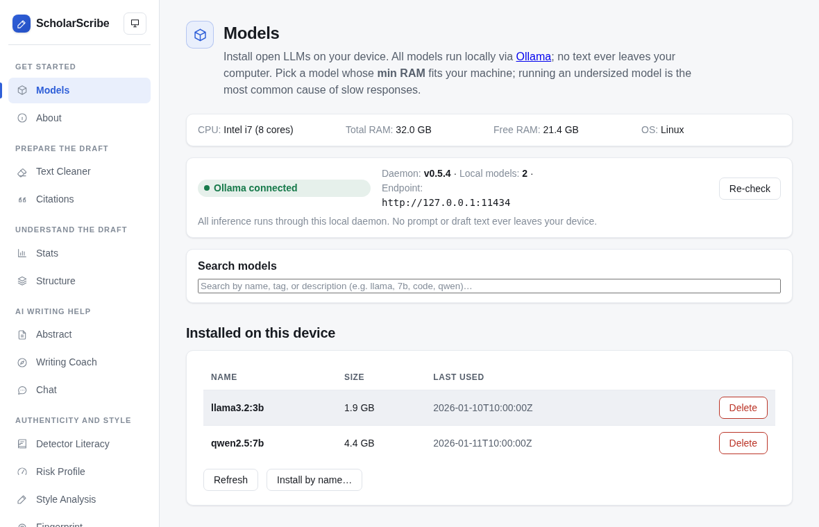819x527 pixels.
Task: Click the 2026-01-10T10:00:00Z last used timestamp
Action: pyautogui.click(x=482, y=408)
